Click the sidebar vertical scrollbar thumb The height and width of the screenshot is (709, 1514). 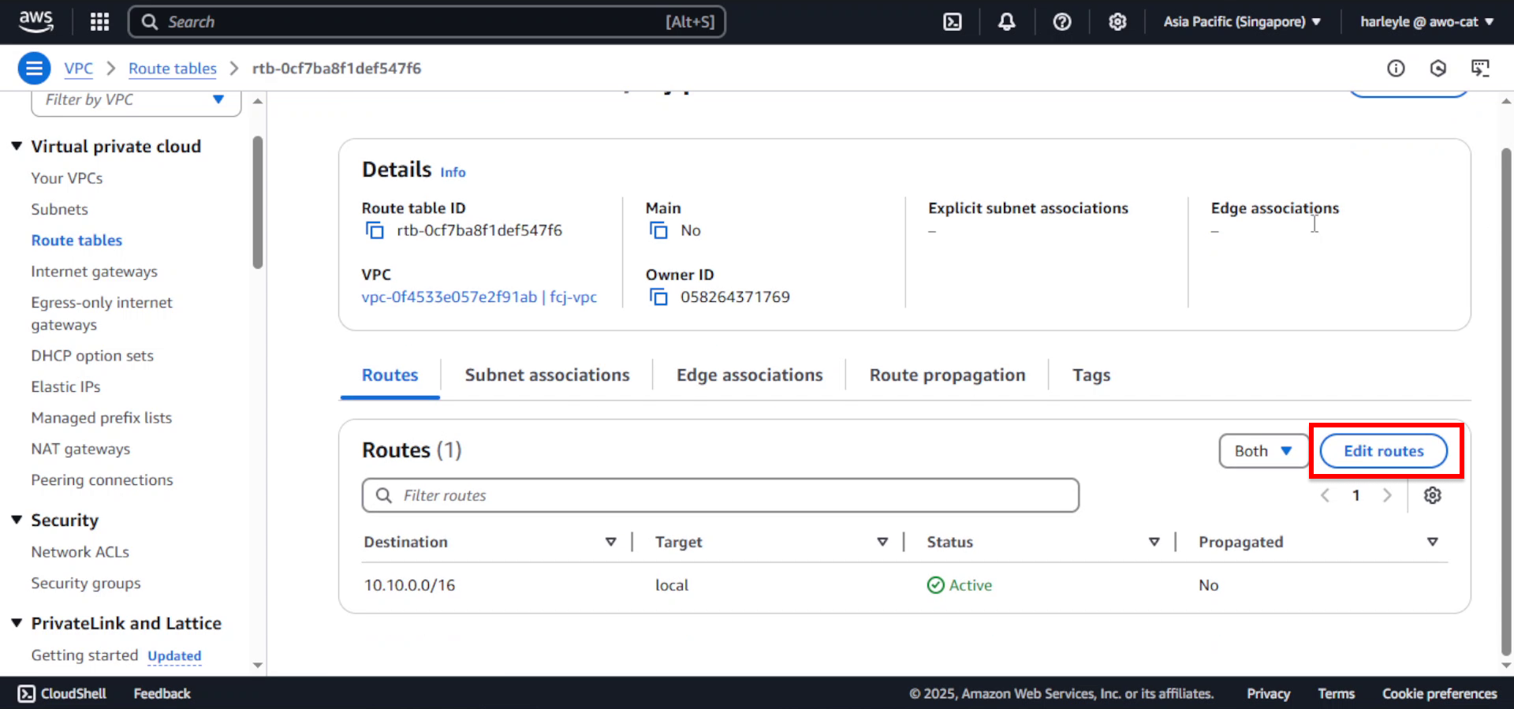coord(257,203)
